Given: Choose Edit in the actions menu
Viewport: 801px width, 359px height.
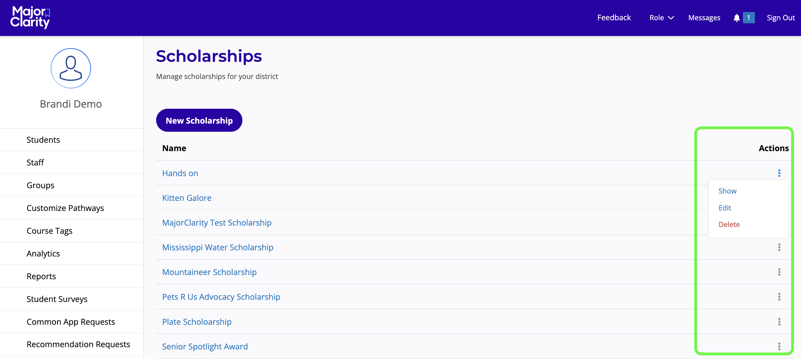Looking at the screenshot, I should (x=725, y=208).
